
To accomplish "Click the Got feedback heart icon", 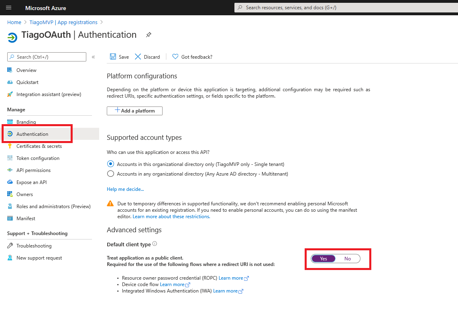I will pos(175,57).
